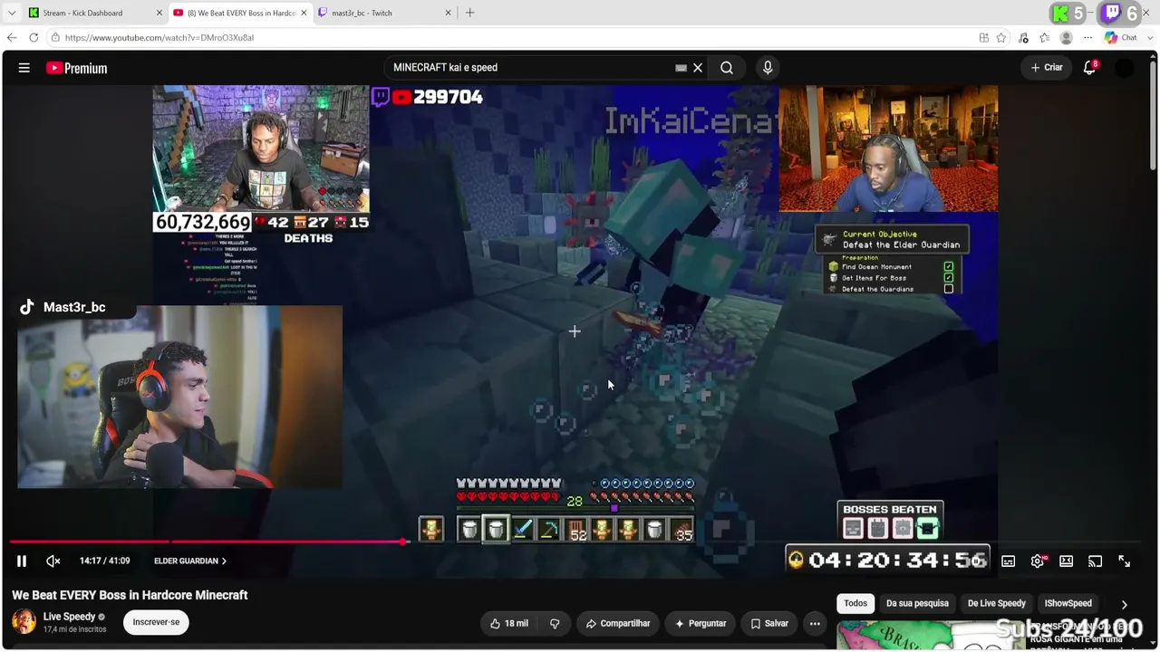Click the Criar create button
This screenshot has width=1160, height=652.
(x=1047, y=68)
